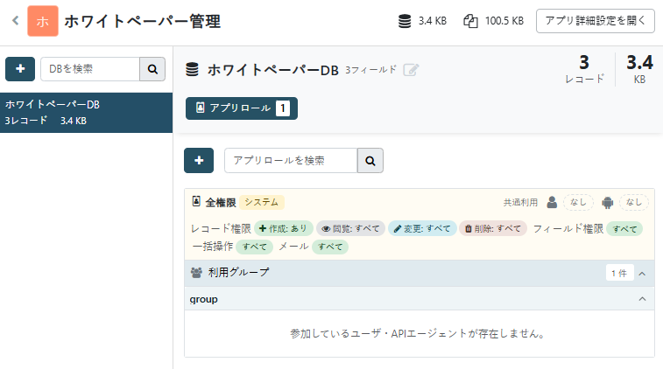663x369 pixels.
Task: Focus the アプリロールを検索 input field
Action: (x=291, y=160)
